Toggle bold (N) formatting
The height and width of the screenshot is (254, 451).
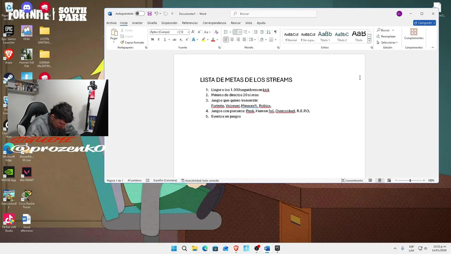coord(152,40)
